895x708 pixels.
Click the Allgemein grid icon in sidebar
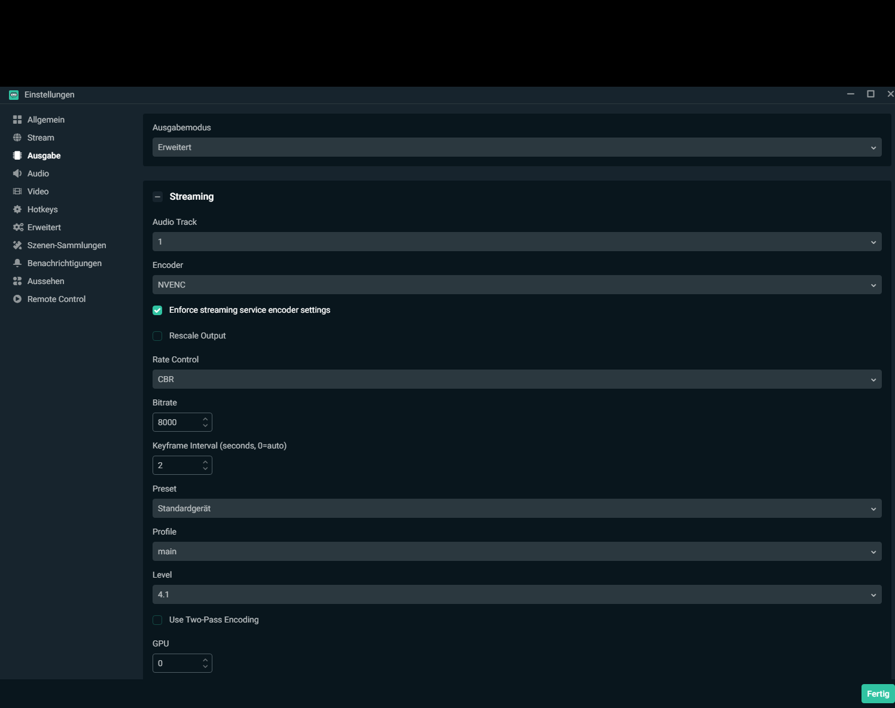[x=17, y=120]
